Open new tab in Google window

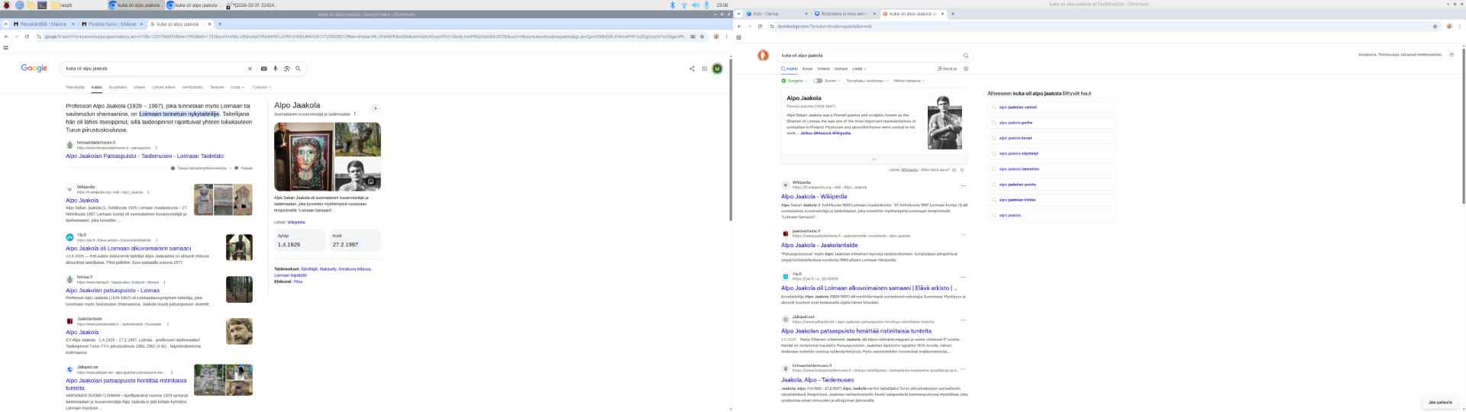220,24
